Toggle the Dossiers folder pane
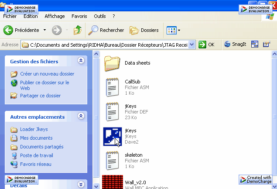The height and width of the screenshot is (189, 277). pyautogui.click(x=144, y=30)
